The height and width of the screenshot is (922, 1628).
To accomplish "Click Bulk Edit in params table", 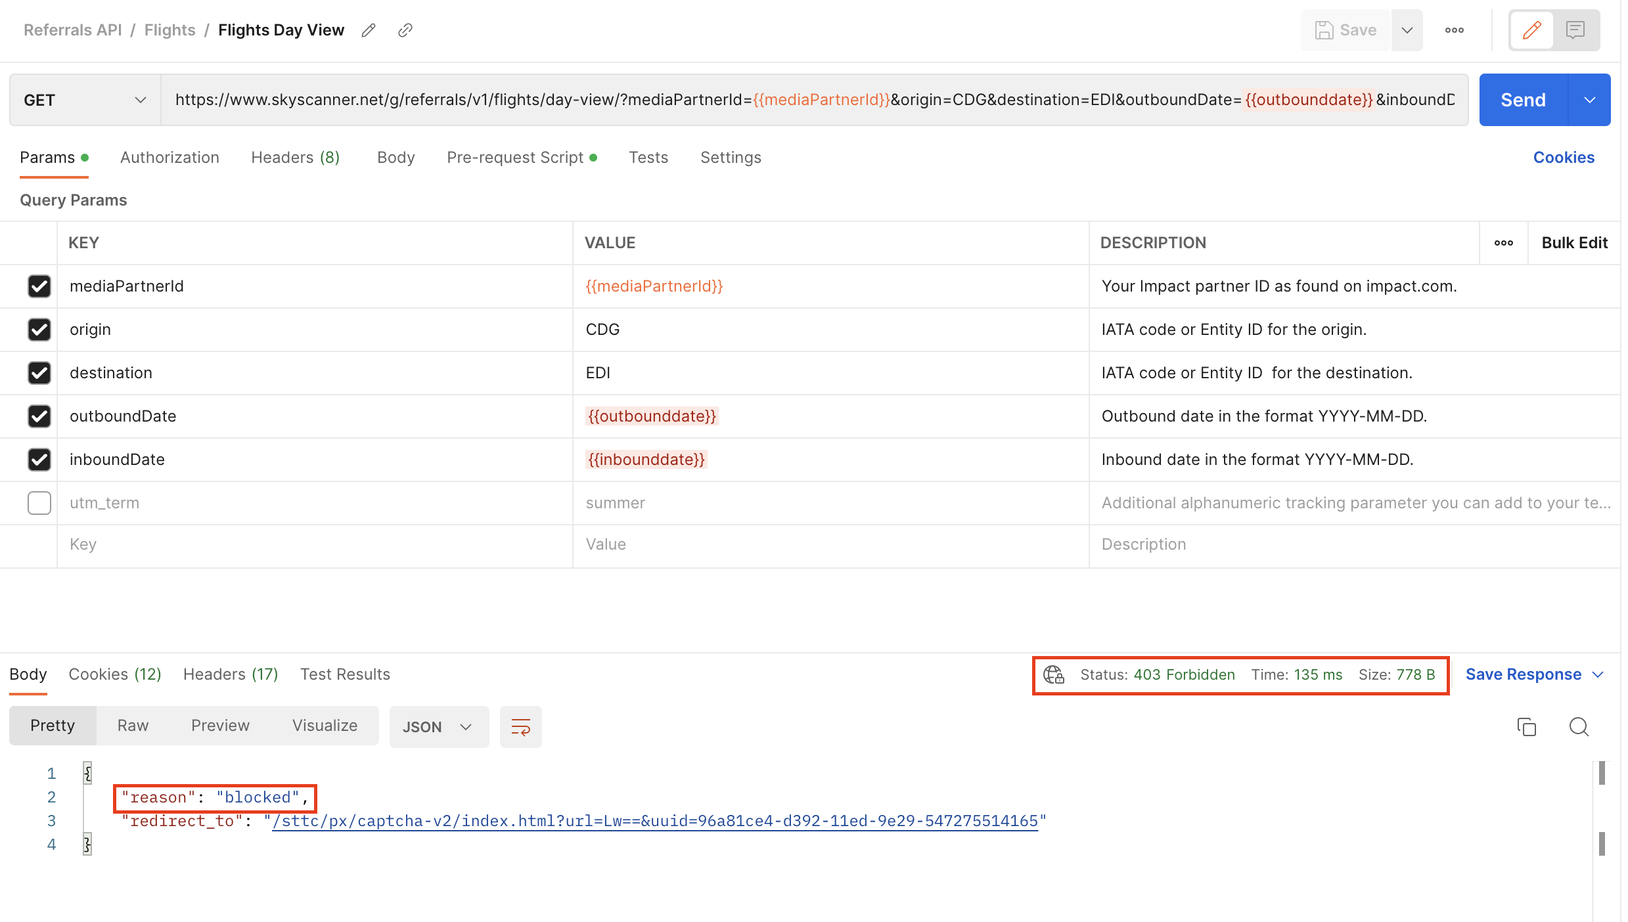I will pyautogui.click(x=1574, y=243).
